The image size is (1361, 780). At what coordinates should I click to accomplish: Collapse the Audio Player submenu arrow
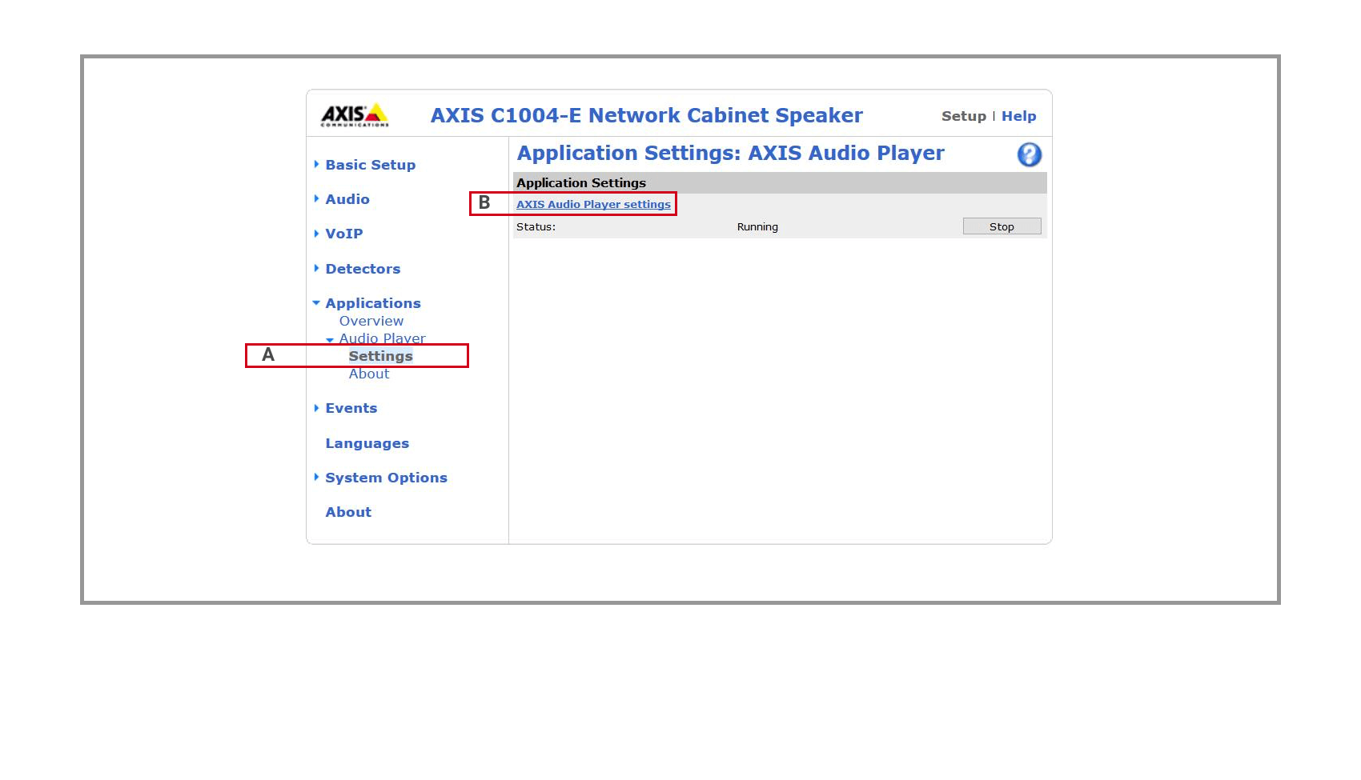[330, 340]
